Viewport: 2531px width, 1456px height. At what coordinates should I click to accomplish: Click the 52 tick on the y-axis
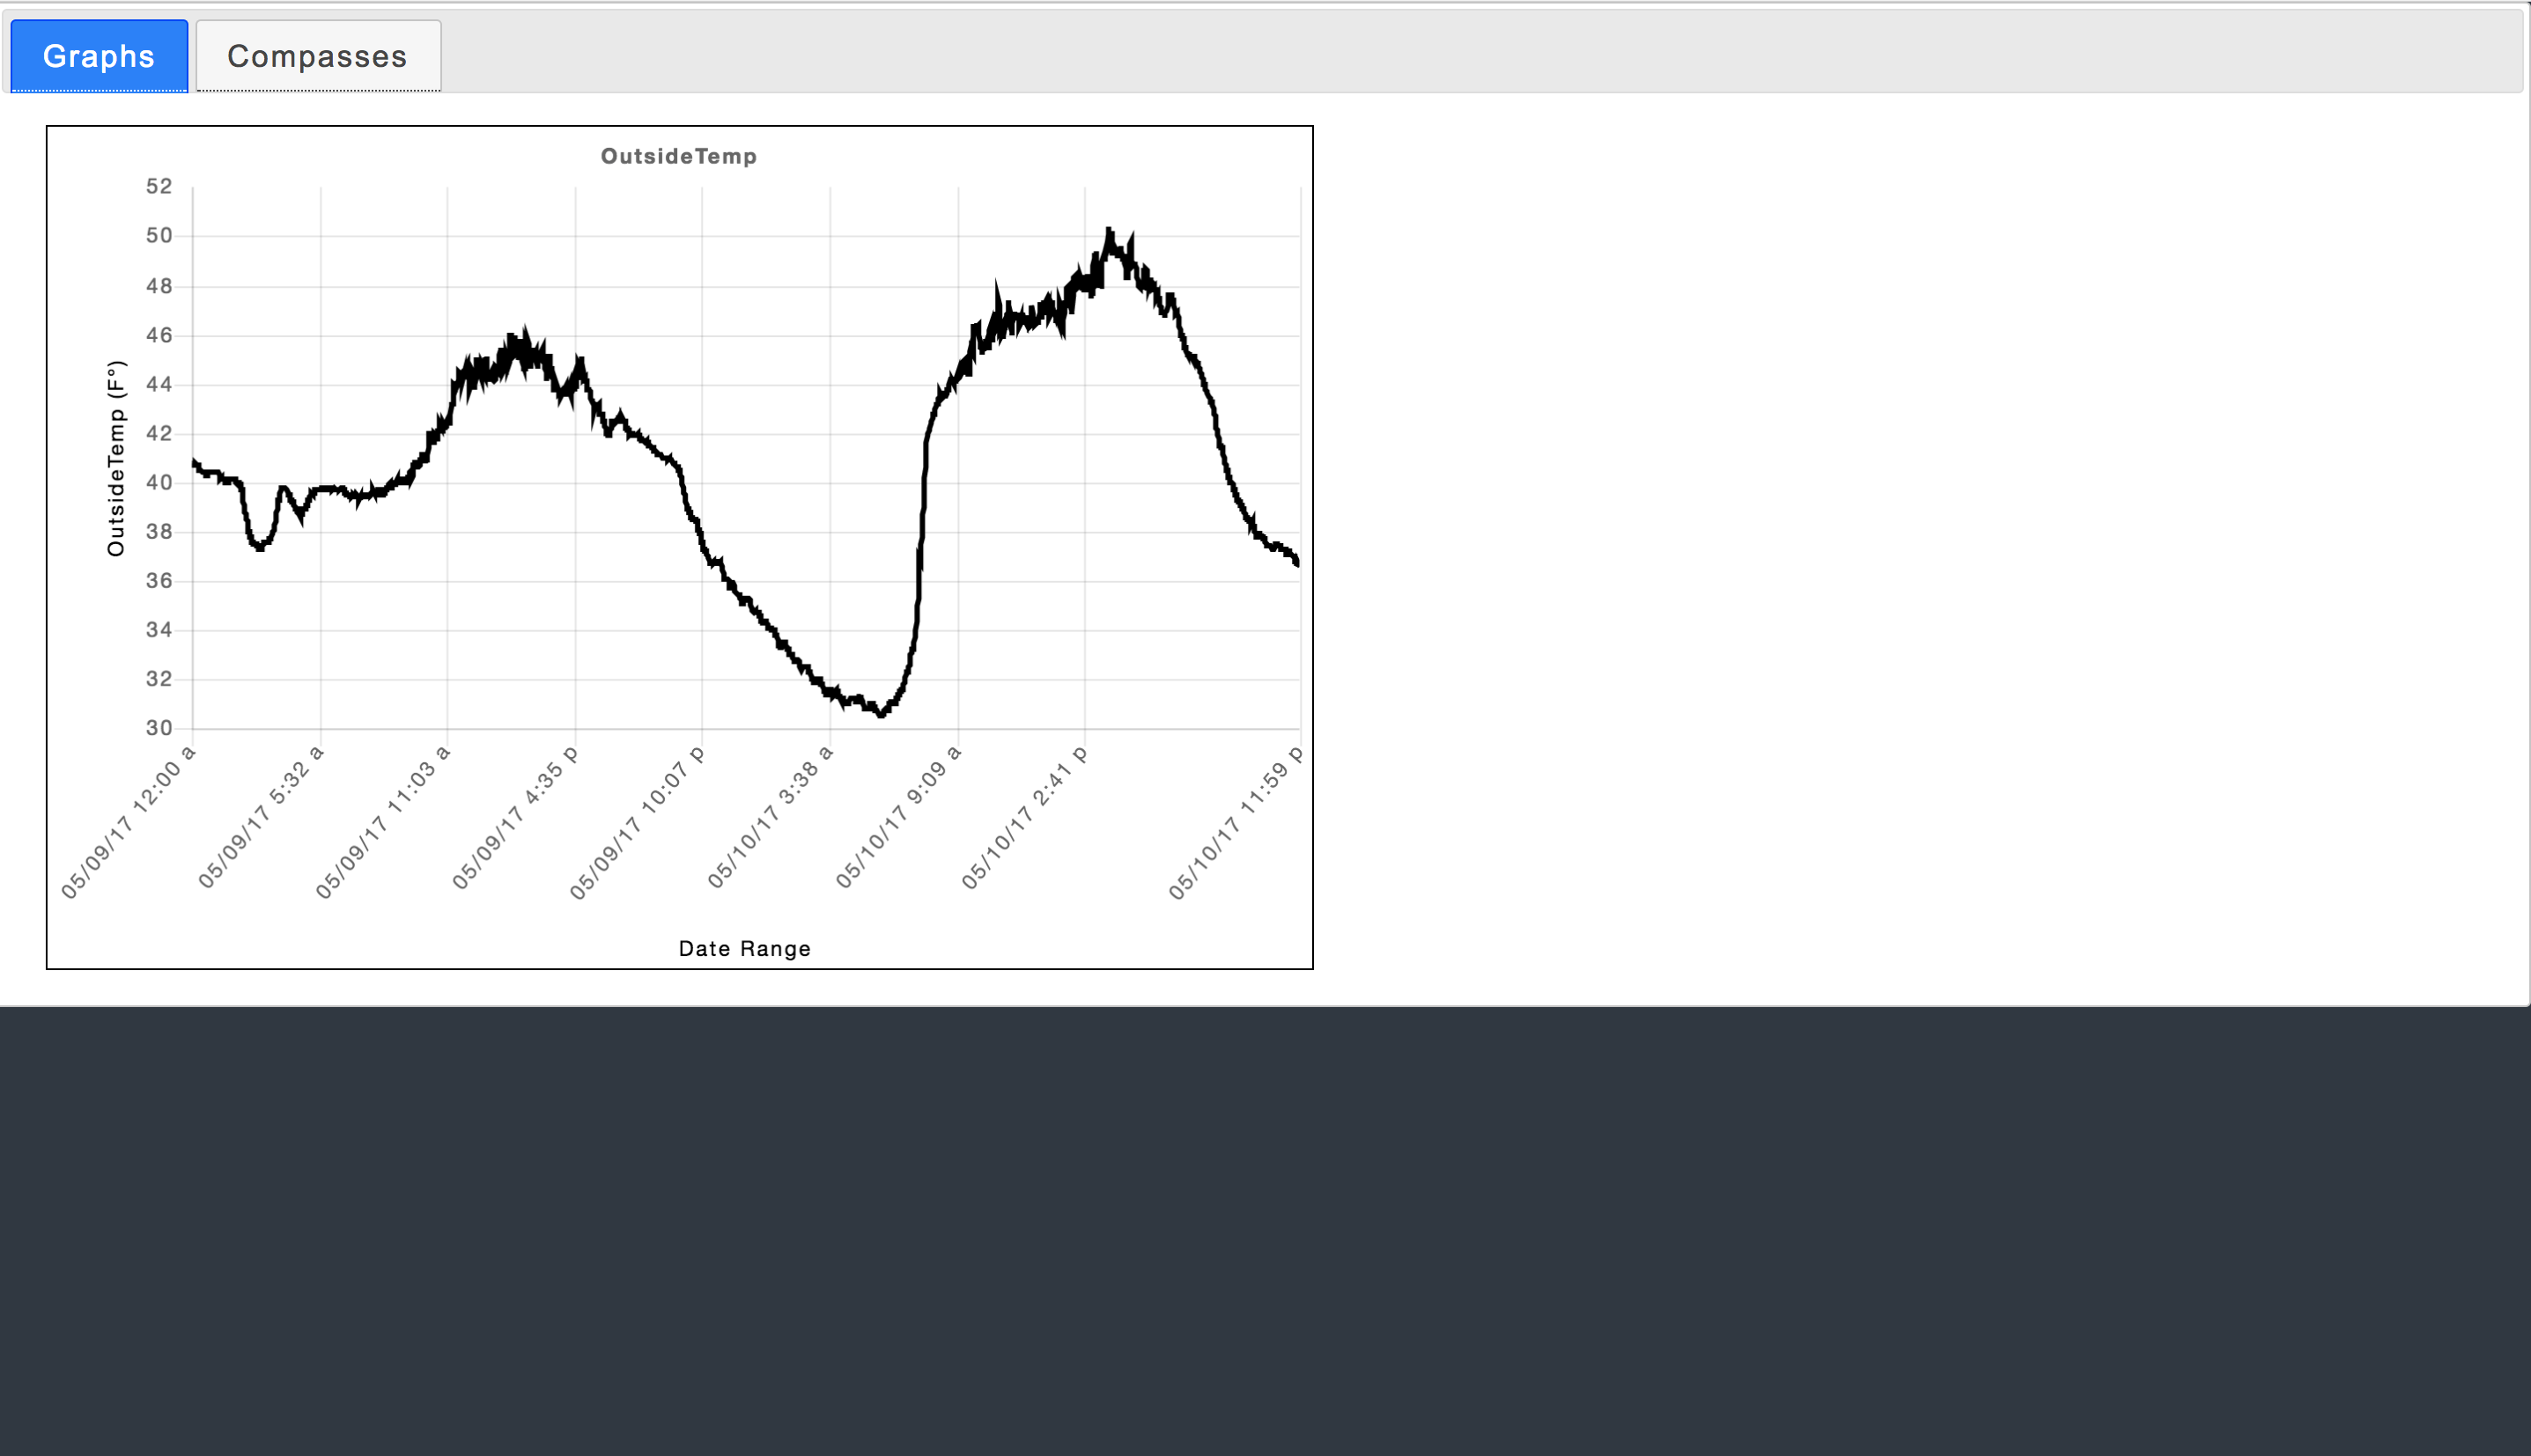[x=159, y=186]
